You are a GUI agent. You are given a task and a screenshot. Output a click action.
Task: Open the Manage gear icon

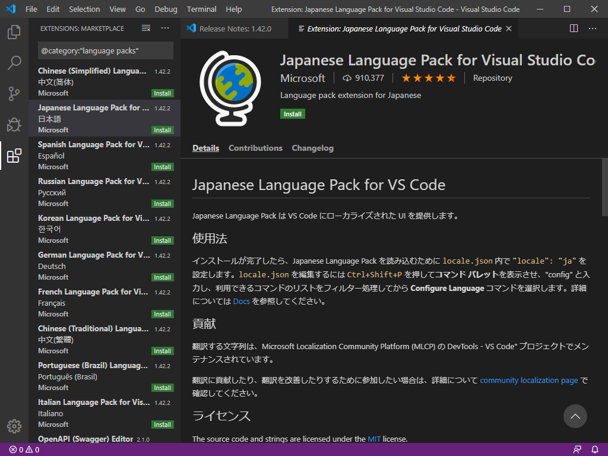click(14, 426)
